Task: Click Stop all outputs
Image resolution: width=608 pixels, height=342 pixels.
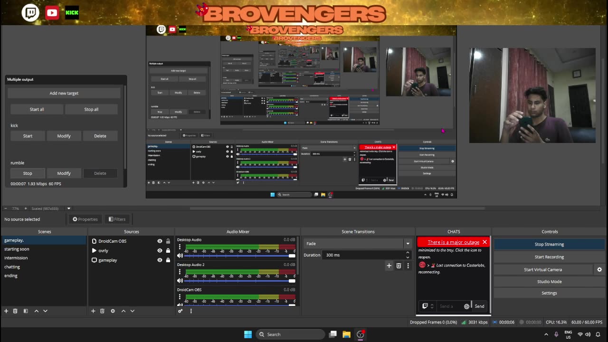Action: tap(91, 109)
